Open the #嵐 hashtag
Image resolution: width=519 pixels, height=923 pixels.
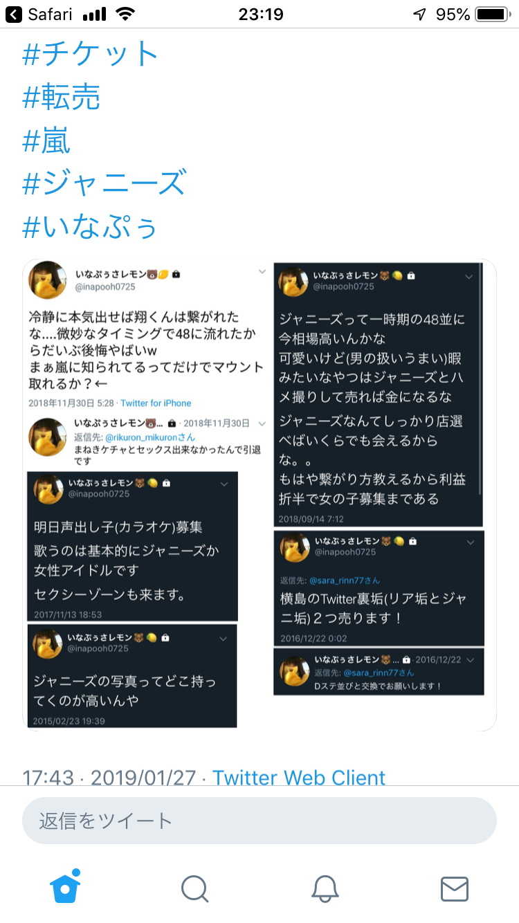[46, 140]
